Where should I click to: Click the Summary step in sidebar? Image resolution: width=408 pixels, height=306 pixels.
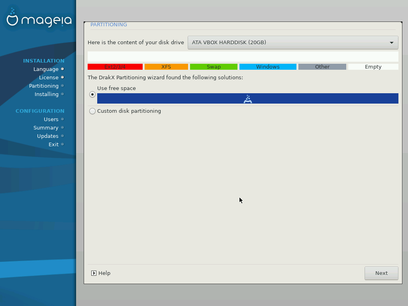coord(46,127)
